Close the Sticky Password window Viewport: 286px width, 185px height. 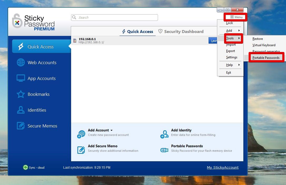click(237, 10)
